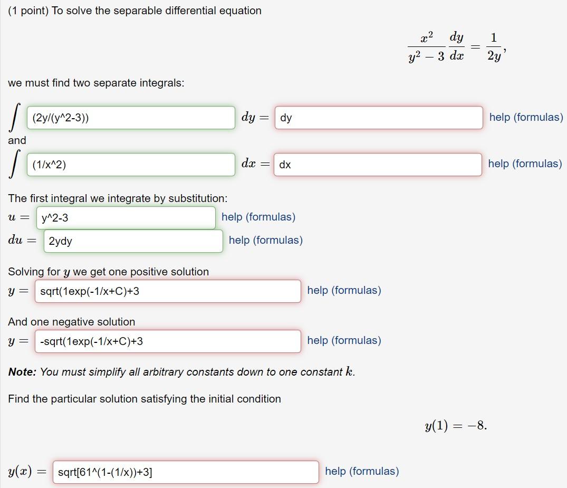Click the -sqrt(1exp(-1/x+C)+3 answer box
Viewport: 567px width, 488px height.
click(167, 341)
